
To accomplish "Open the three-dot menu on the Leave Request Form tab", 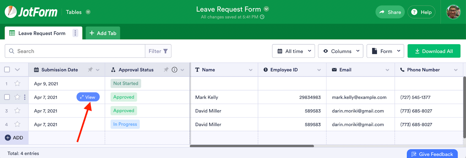I will [x=75, y=33].
